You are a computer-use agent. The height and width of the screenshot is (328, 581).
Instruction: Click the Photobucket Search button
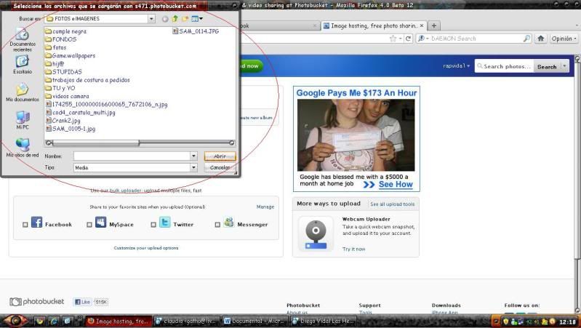[x=547, y=67]
